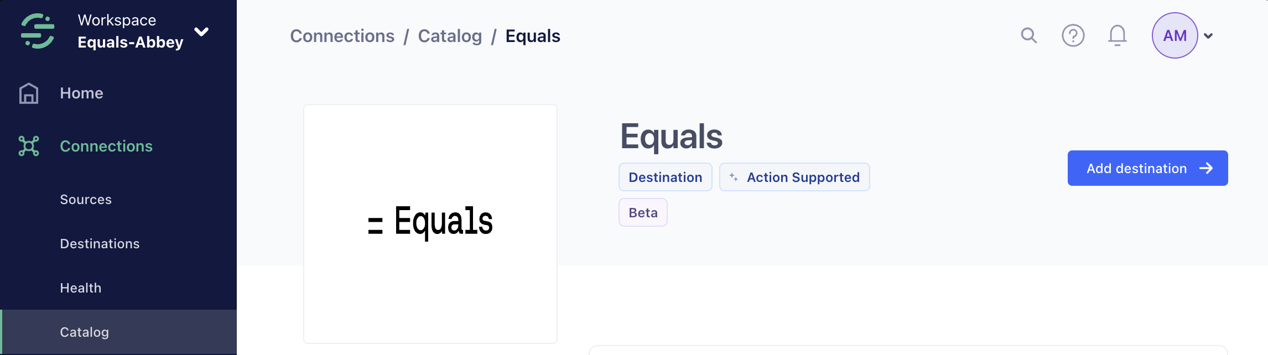Expand the workspace switcher chevron
This screenshot has height=355, width=1268.
point(202,32)
